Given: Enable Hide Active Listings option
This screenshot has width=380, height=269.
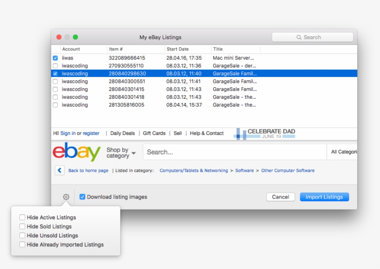Looking at the screenshot, I should click(x=22, y=218).
